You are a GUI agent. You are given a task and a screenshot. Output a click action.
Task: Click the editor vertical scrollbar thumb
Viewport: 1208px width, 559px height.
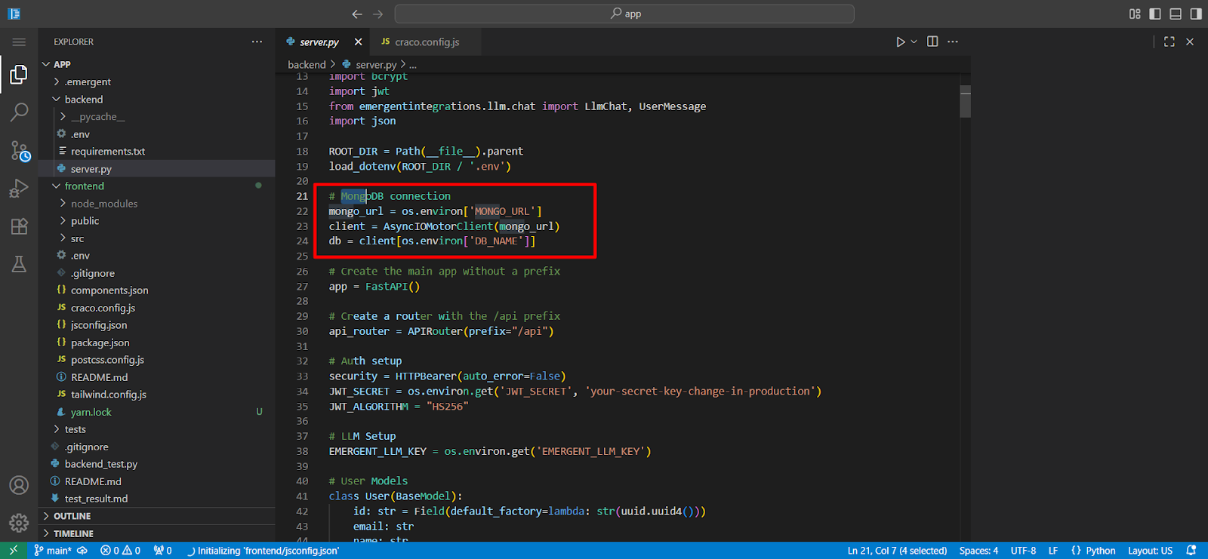tap(965, 102)
